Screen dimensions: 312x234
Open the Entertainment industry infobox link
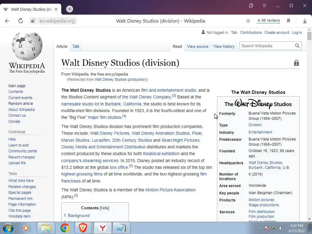coord(260,132)
